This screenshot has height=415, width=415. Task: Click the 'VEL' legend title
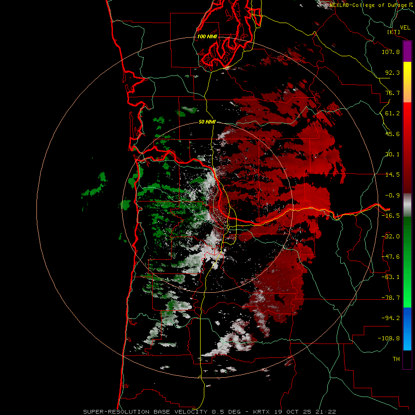tap(405, 28)
